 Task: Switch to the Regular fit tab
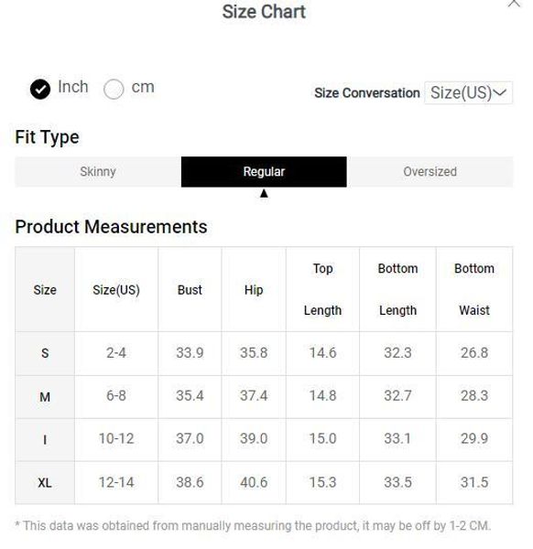(264, 172)
